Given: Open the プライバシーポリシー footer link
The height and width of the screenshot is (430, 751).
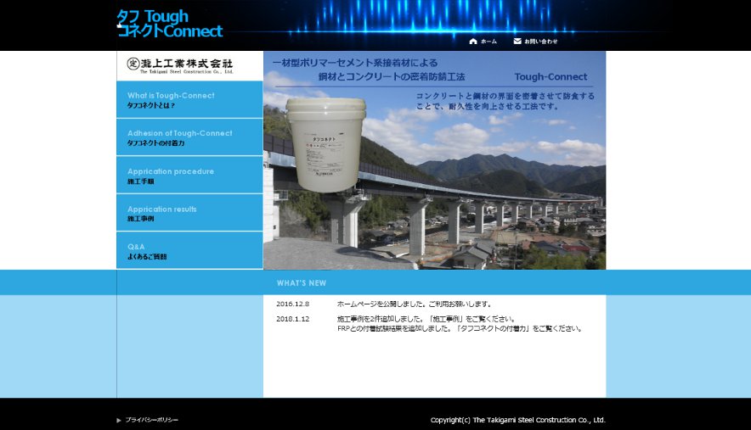Looking at the screenshot, I should pos(151,420).
